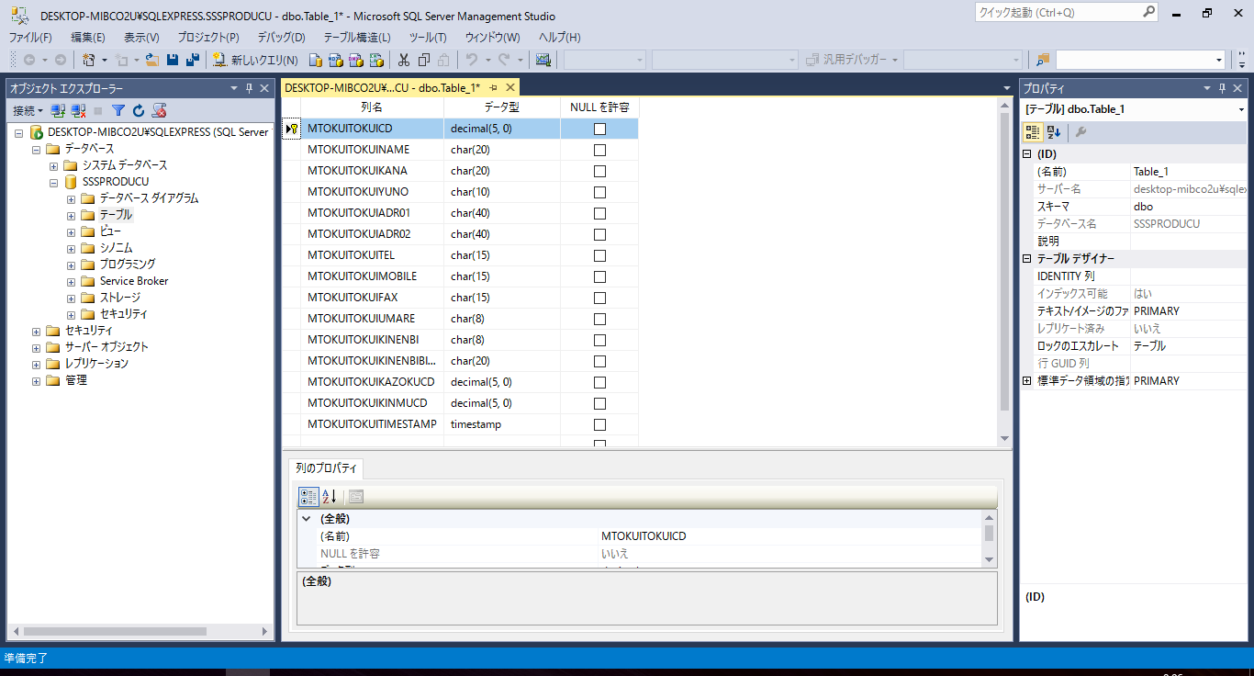Viewport: 1254px width, 676px height.
Task: Select the 列のプロパティ tab
Action: (326, 468)
